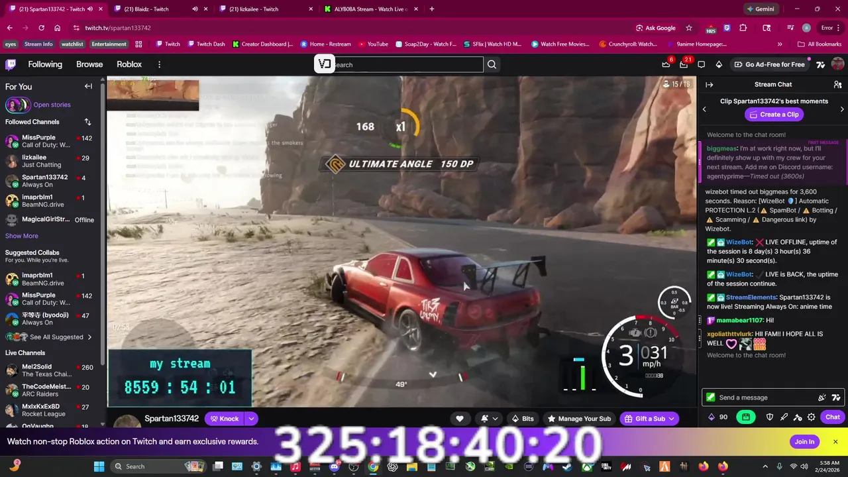
Task: Click the heart follow button under video
Action: pos(460,419)
